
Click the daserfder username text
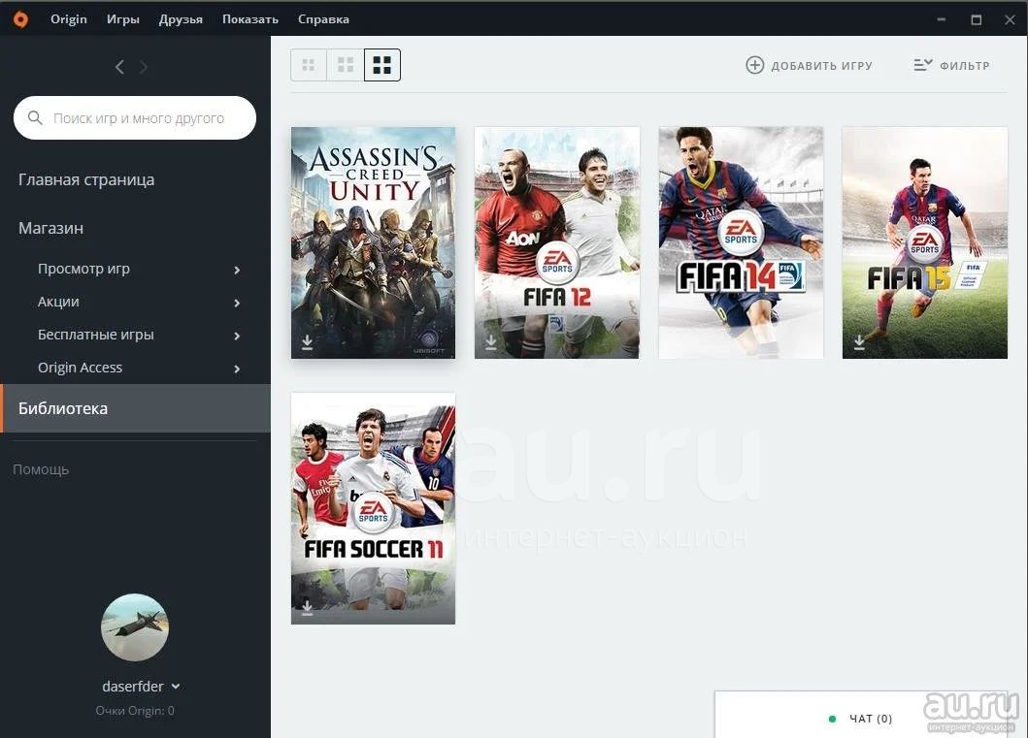133,687
